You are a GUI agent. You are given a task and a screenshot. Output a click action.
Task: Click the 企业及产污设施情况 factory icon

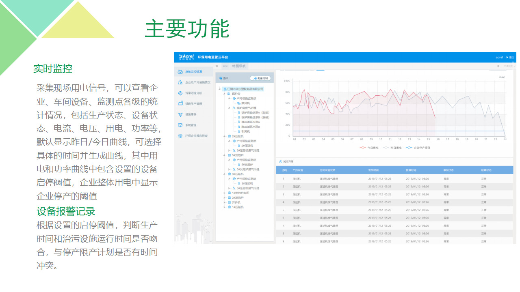tap(180, 82)
